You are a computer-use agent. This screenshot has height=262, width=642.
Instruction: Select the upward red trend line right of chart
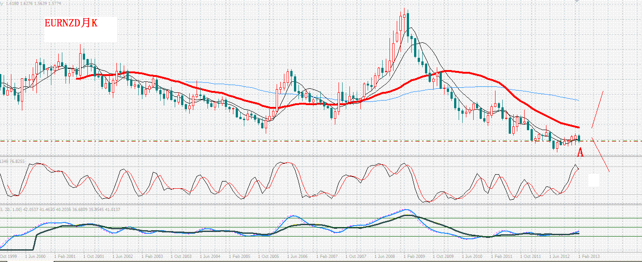coord(597,109)
